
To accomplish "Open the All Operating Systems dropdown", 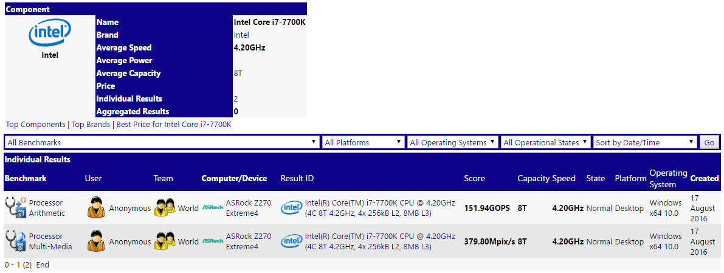I will [452, 142].
